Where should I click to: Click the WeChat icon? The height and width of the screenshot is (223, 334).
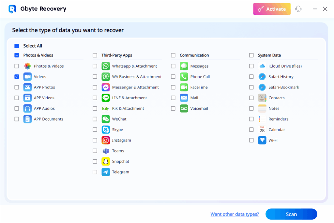[106, 119]
